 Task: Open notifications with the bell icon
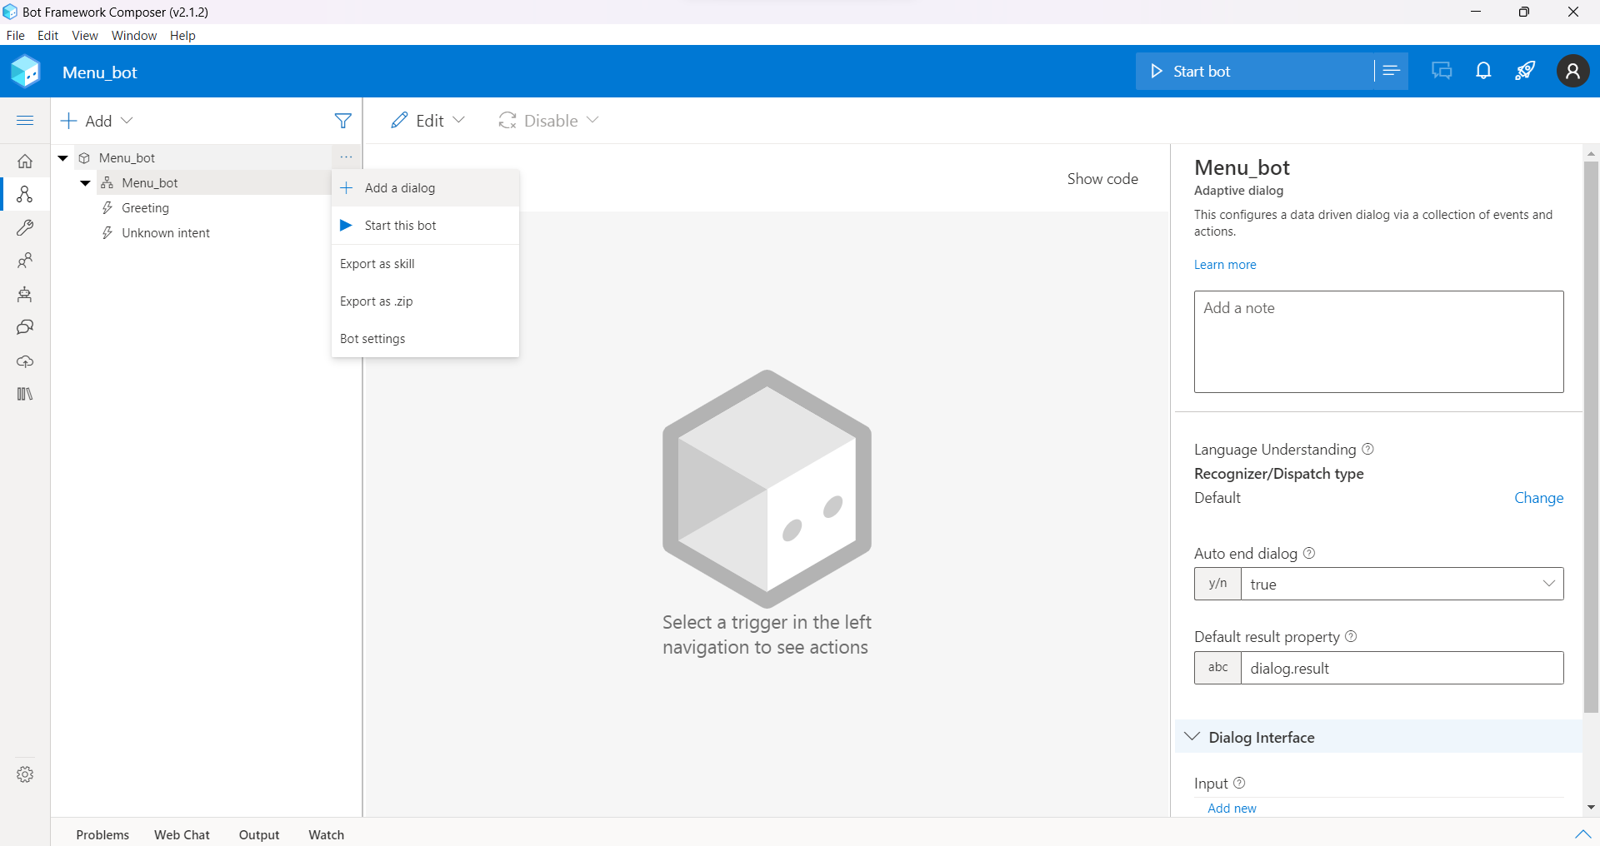click(1483, 71)
